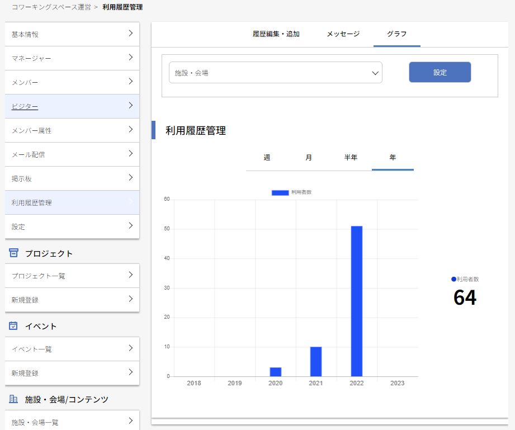Click the 設定 button
515x430 pixels.
tap(440, 72)
